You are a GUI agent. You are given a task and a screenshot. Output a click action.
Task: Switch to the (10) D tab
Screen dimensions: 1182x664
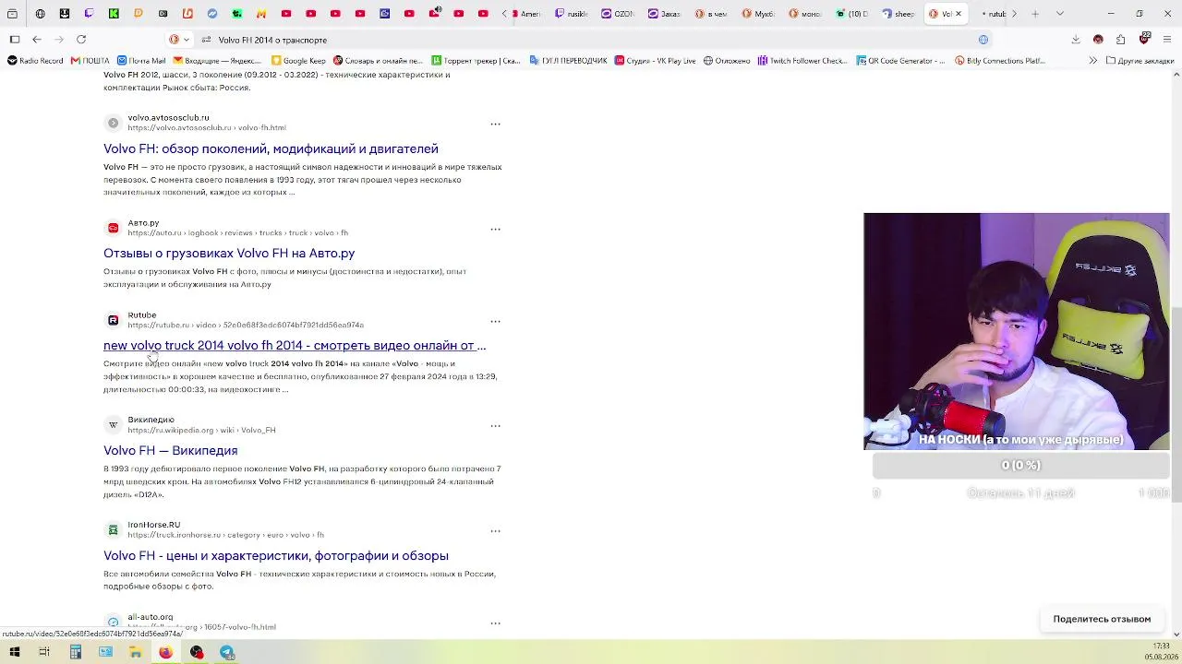click(851, 14)
